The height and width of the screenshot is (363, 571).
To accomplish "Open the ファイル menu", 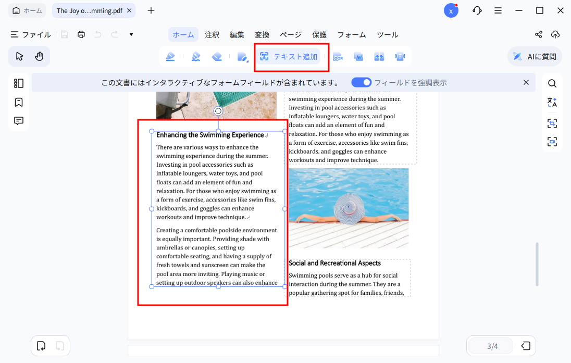I will pos(31,34).
